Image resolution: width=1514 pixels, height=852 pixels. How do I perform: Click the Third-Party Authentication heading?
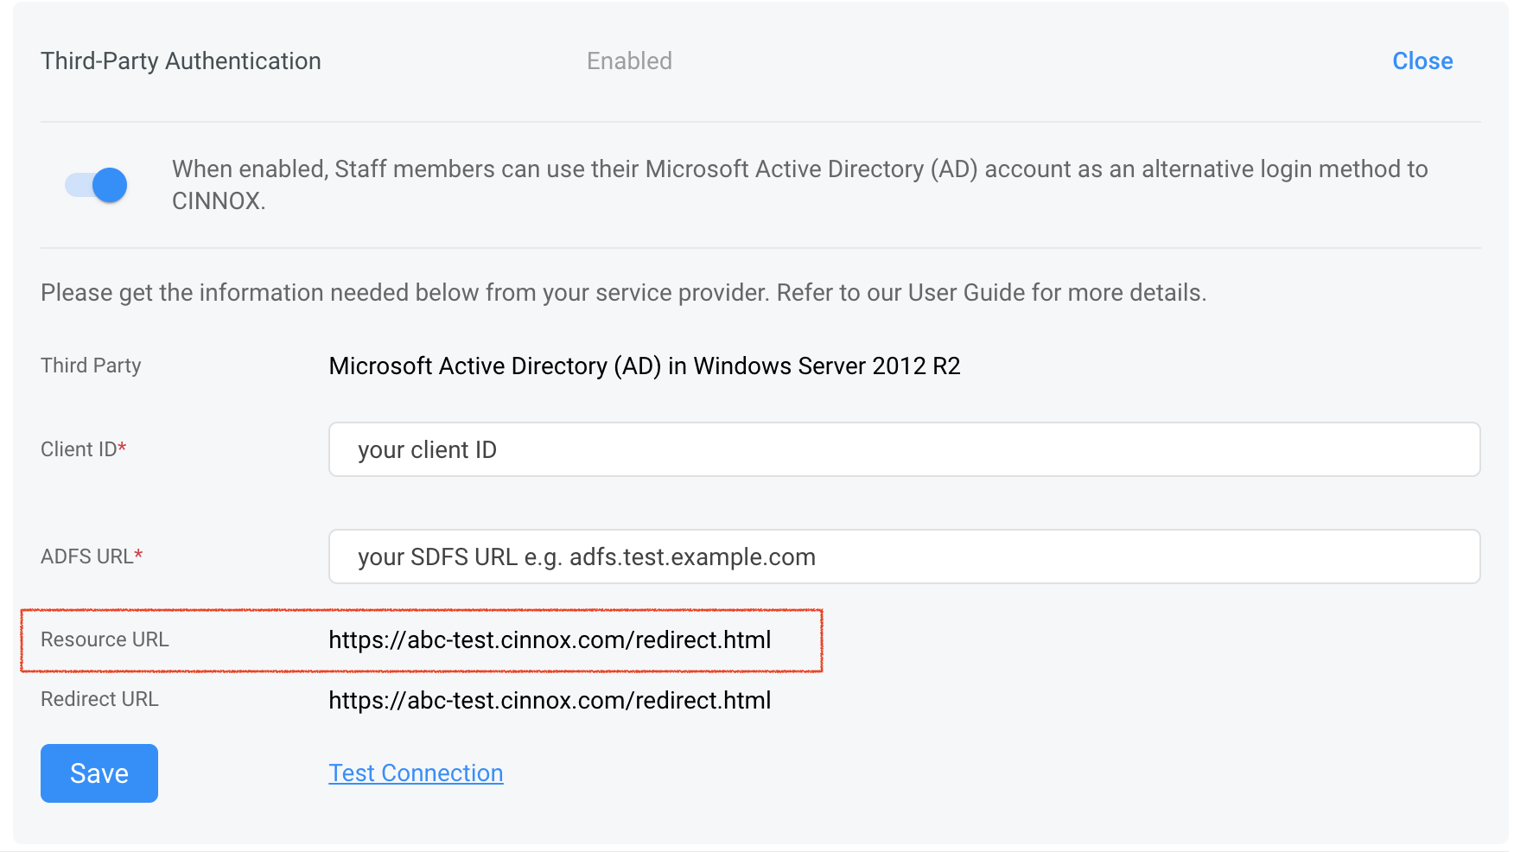181,61
